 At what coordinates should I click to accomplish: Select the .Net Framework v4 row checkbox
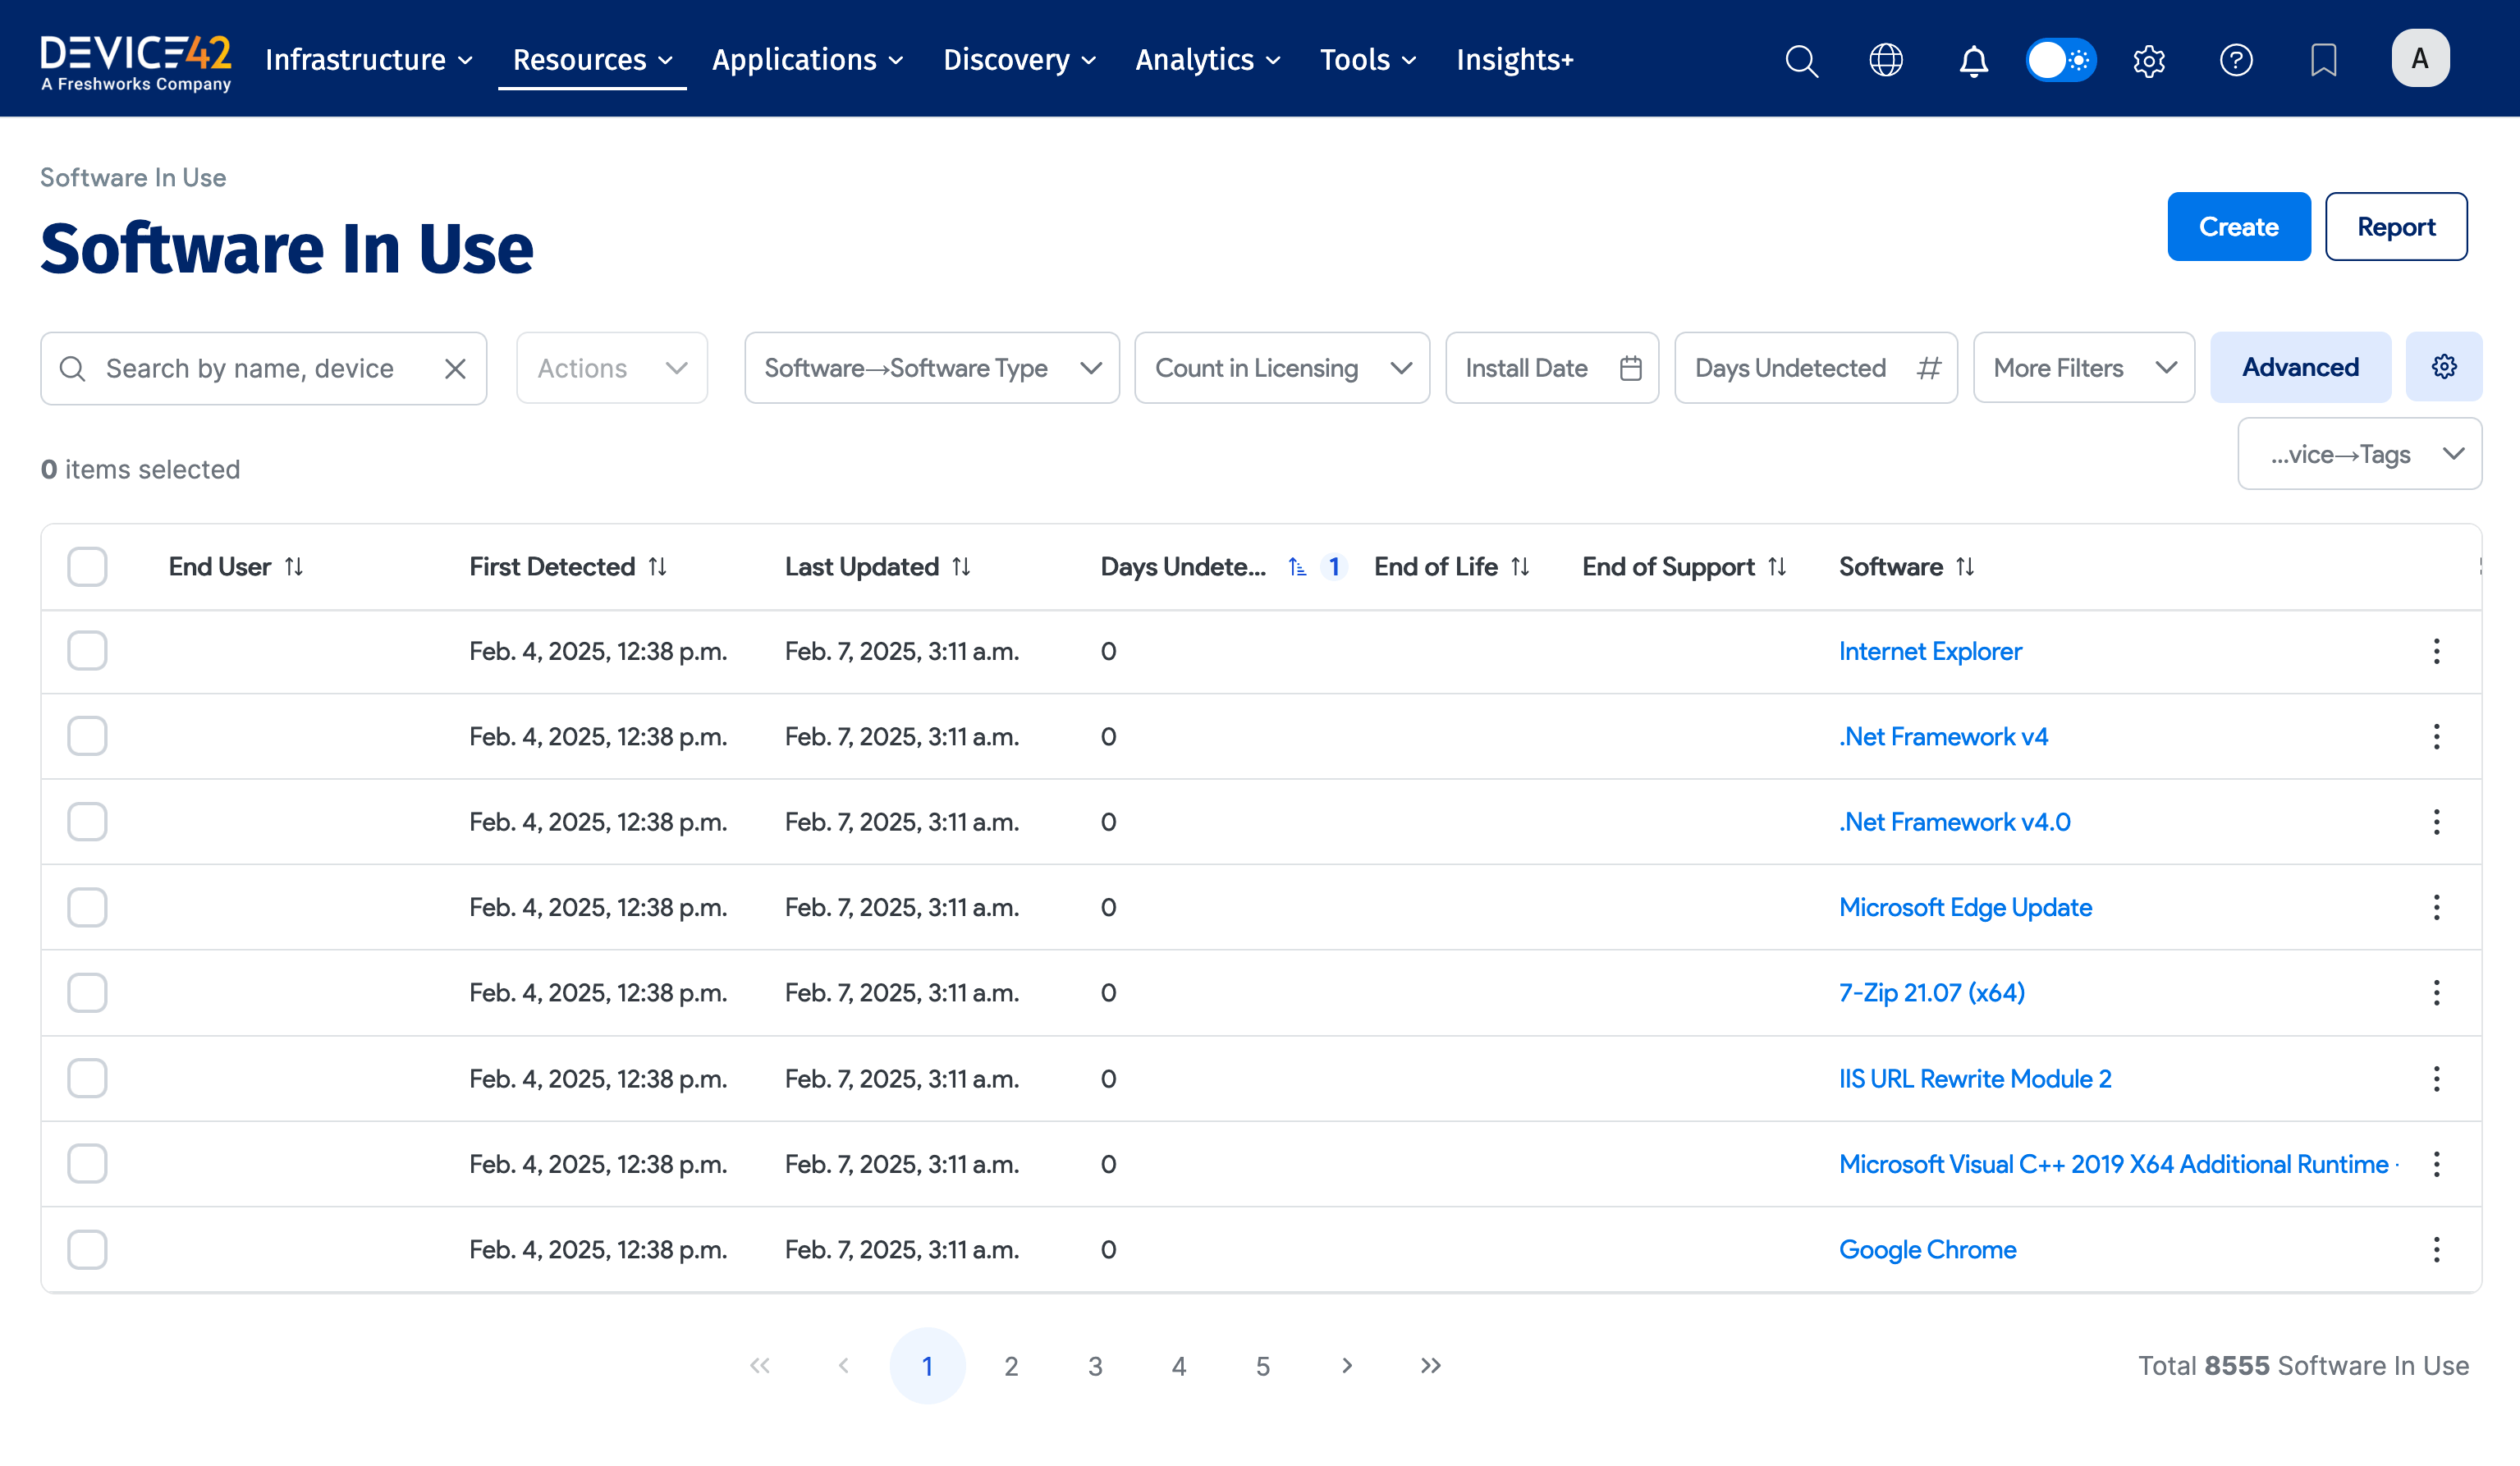click(x=87, y=736)
